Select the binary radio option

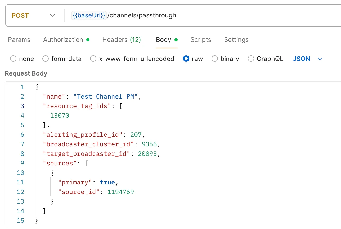pos(215,59)
